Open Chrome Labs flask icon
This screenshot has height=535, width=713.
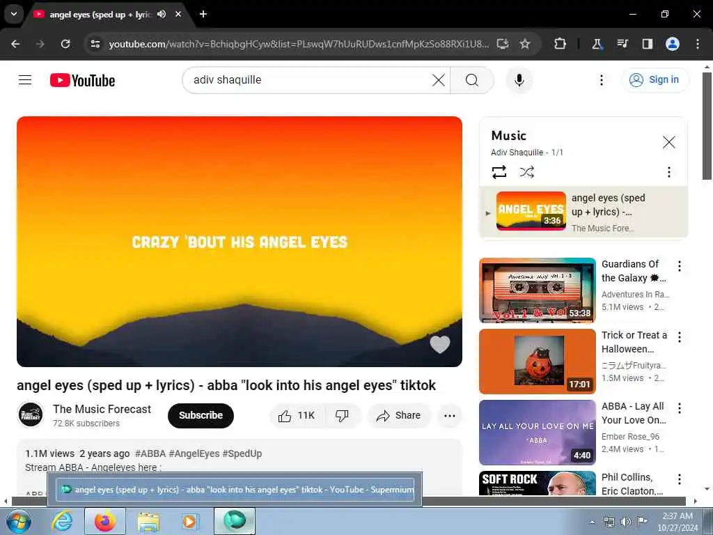coord(597,44)
